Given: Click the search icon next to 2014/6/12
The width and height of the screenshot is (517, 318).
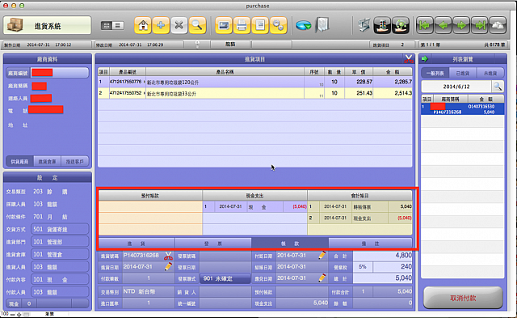Looking at the screenshot, I should tap(498, 87).
